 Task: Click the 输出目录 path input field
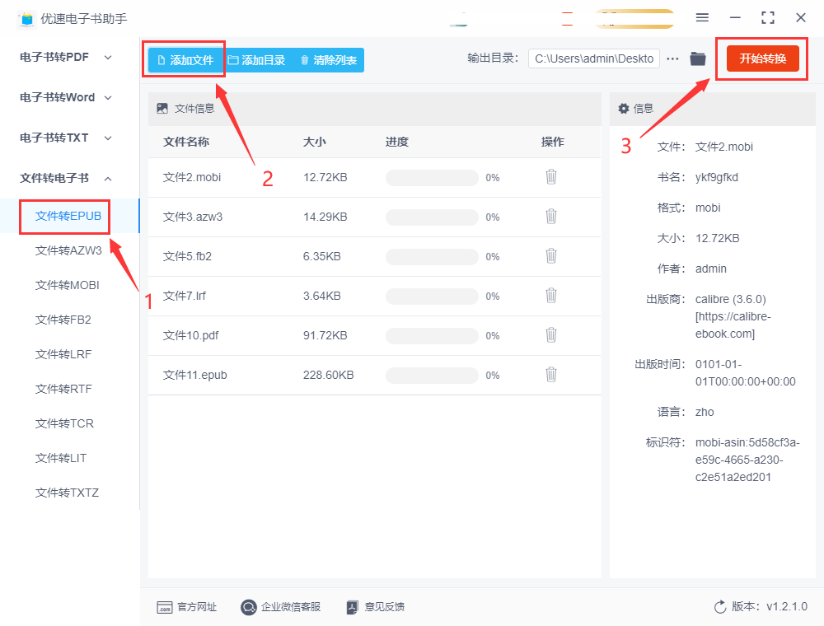coord(594,58)
